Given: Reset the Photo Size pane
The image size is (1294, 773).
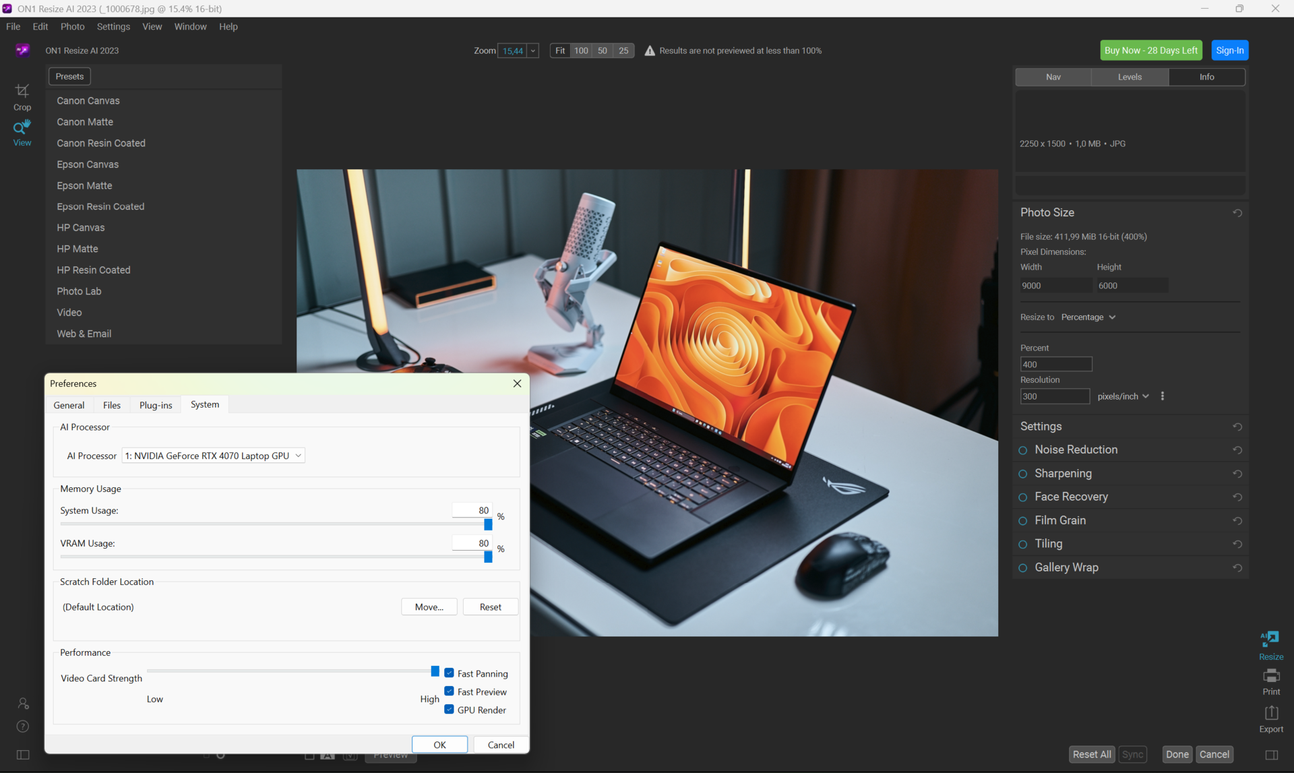Looking at the screenshot, I should (1237, 213).
